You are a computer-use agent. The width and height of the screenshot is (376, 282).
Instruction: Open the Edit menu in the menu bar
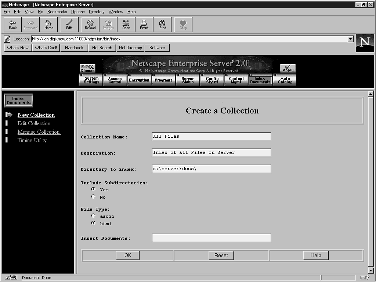(x=17, y=12)
